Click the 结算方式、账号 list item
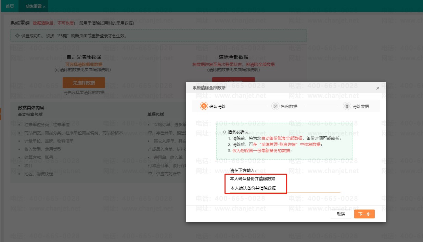Viewport: 423px width, 242px height. (x=39, y=157)
